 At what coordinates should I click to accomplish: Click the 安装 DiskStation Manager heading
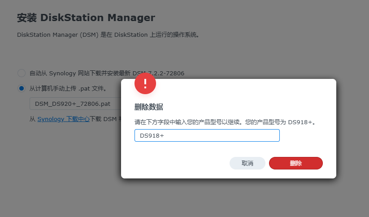[86, 17]
